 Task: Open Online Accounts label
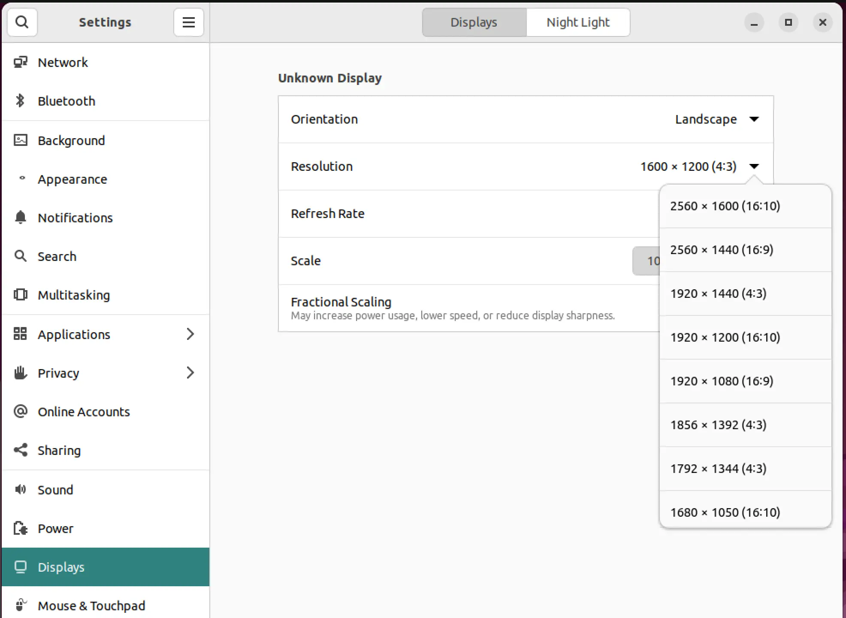pos(84,412)
